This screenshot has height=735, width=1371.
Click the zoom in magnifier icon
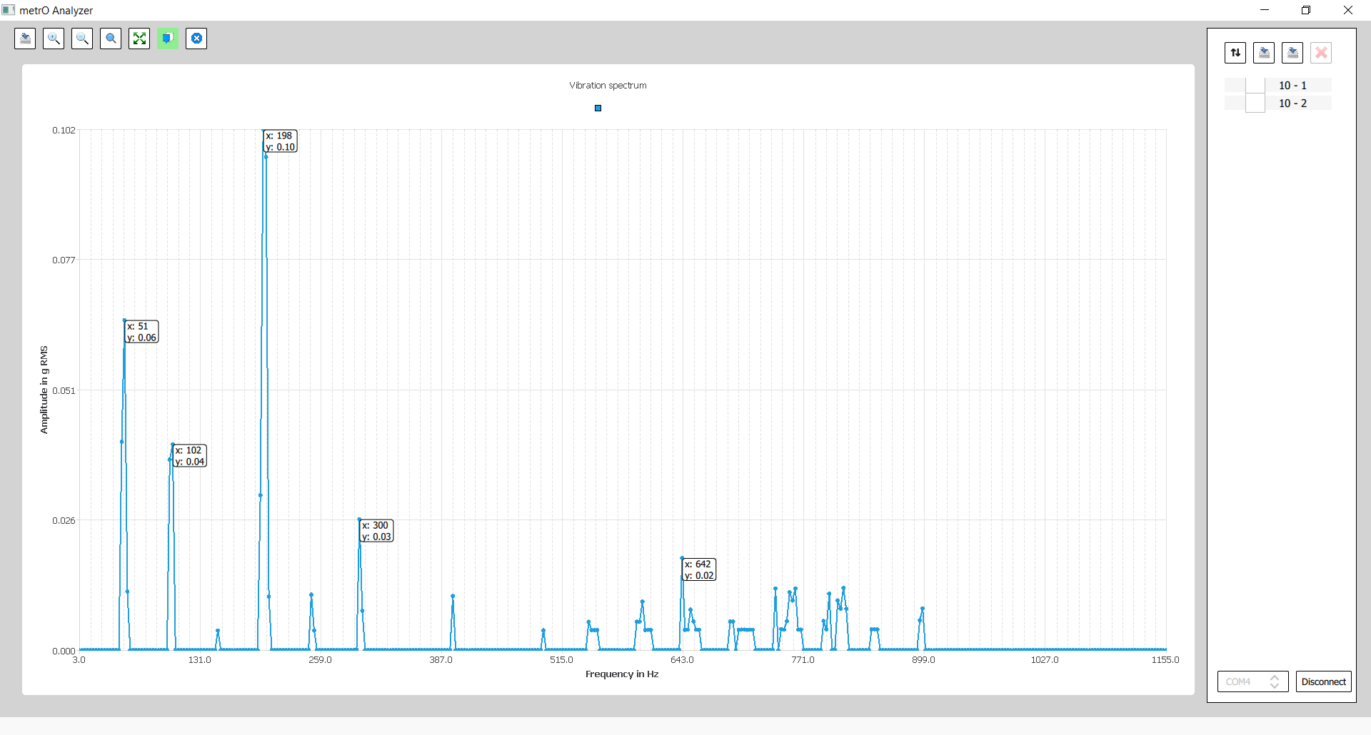click(x=54, y=39)
